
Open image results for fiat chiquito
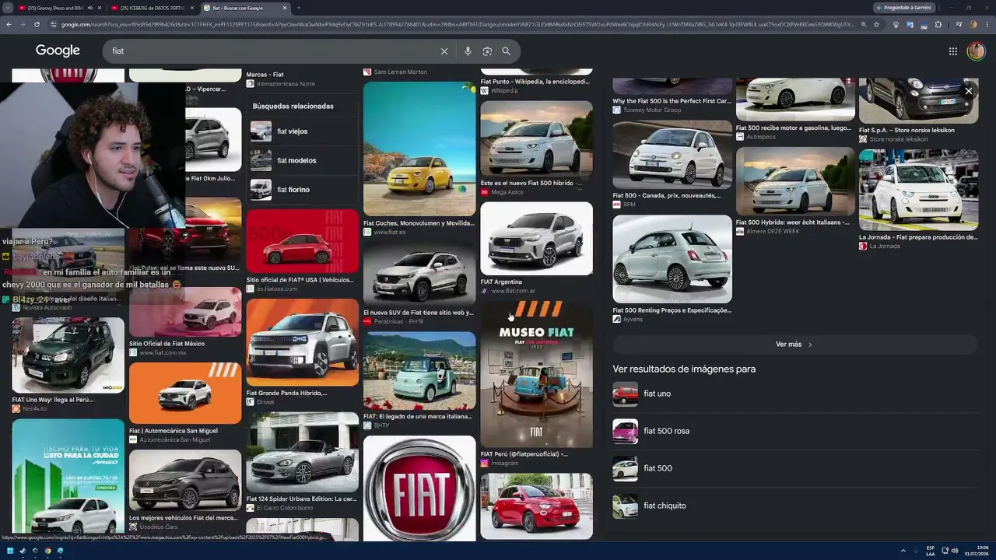[794, 506]
